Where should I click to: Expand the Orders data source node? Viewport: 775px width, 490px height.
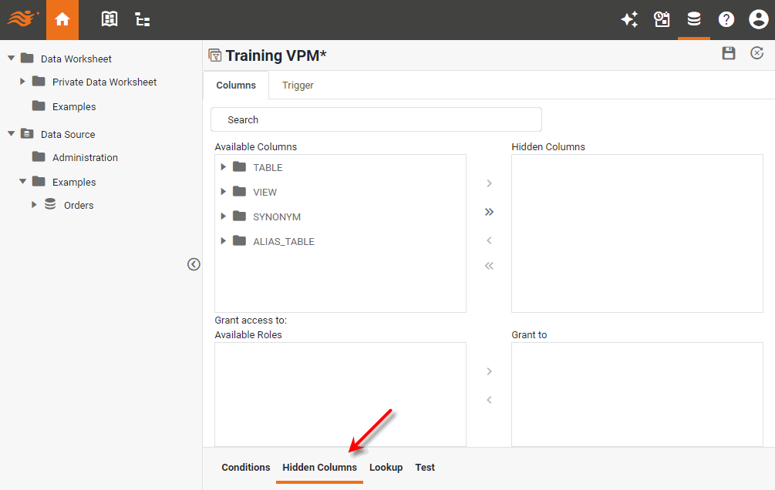(x=34, y=205)
